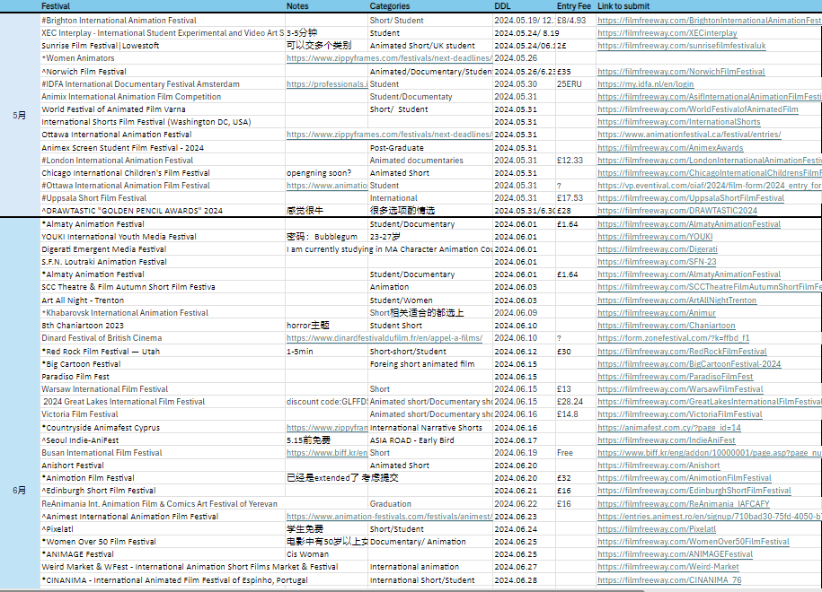
Task: Open the WarsawFilmFestival link
Action: pos(680,389)
